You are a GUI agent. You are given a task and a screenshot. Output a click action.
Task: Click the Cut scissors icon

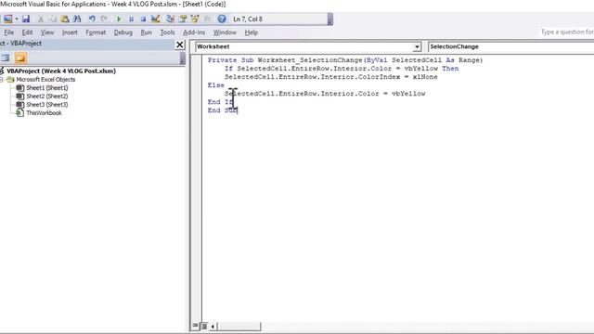coord(41,19)
